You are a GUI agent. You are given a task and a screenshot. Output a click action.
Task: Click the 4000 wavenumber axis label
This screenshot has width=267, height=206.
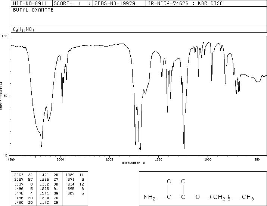click(x=11, y=159)
